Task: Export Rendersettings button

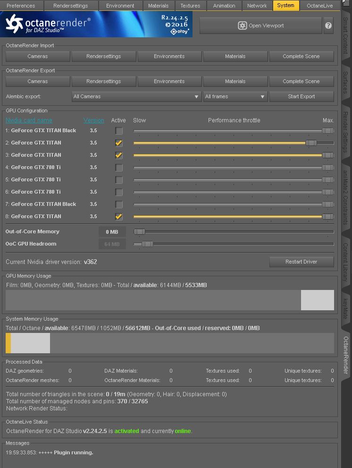Action: click(103, 82)
